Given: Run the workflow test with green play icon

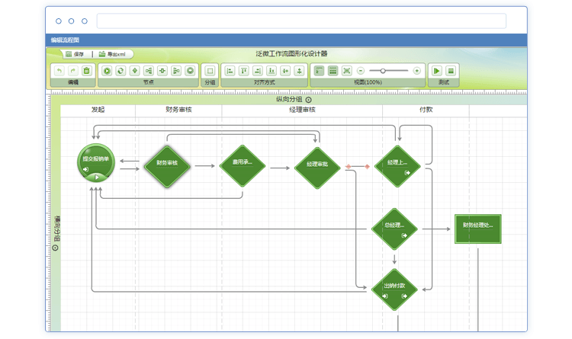Looking at the screenshot, I should [x=437, y=71].
